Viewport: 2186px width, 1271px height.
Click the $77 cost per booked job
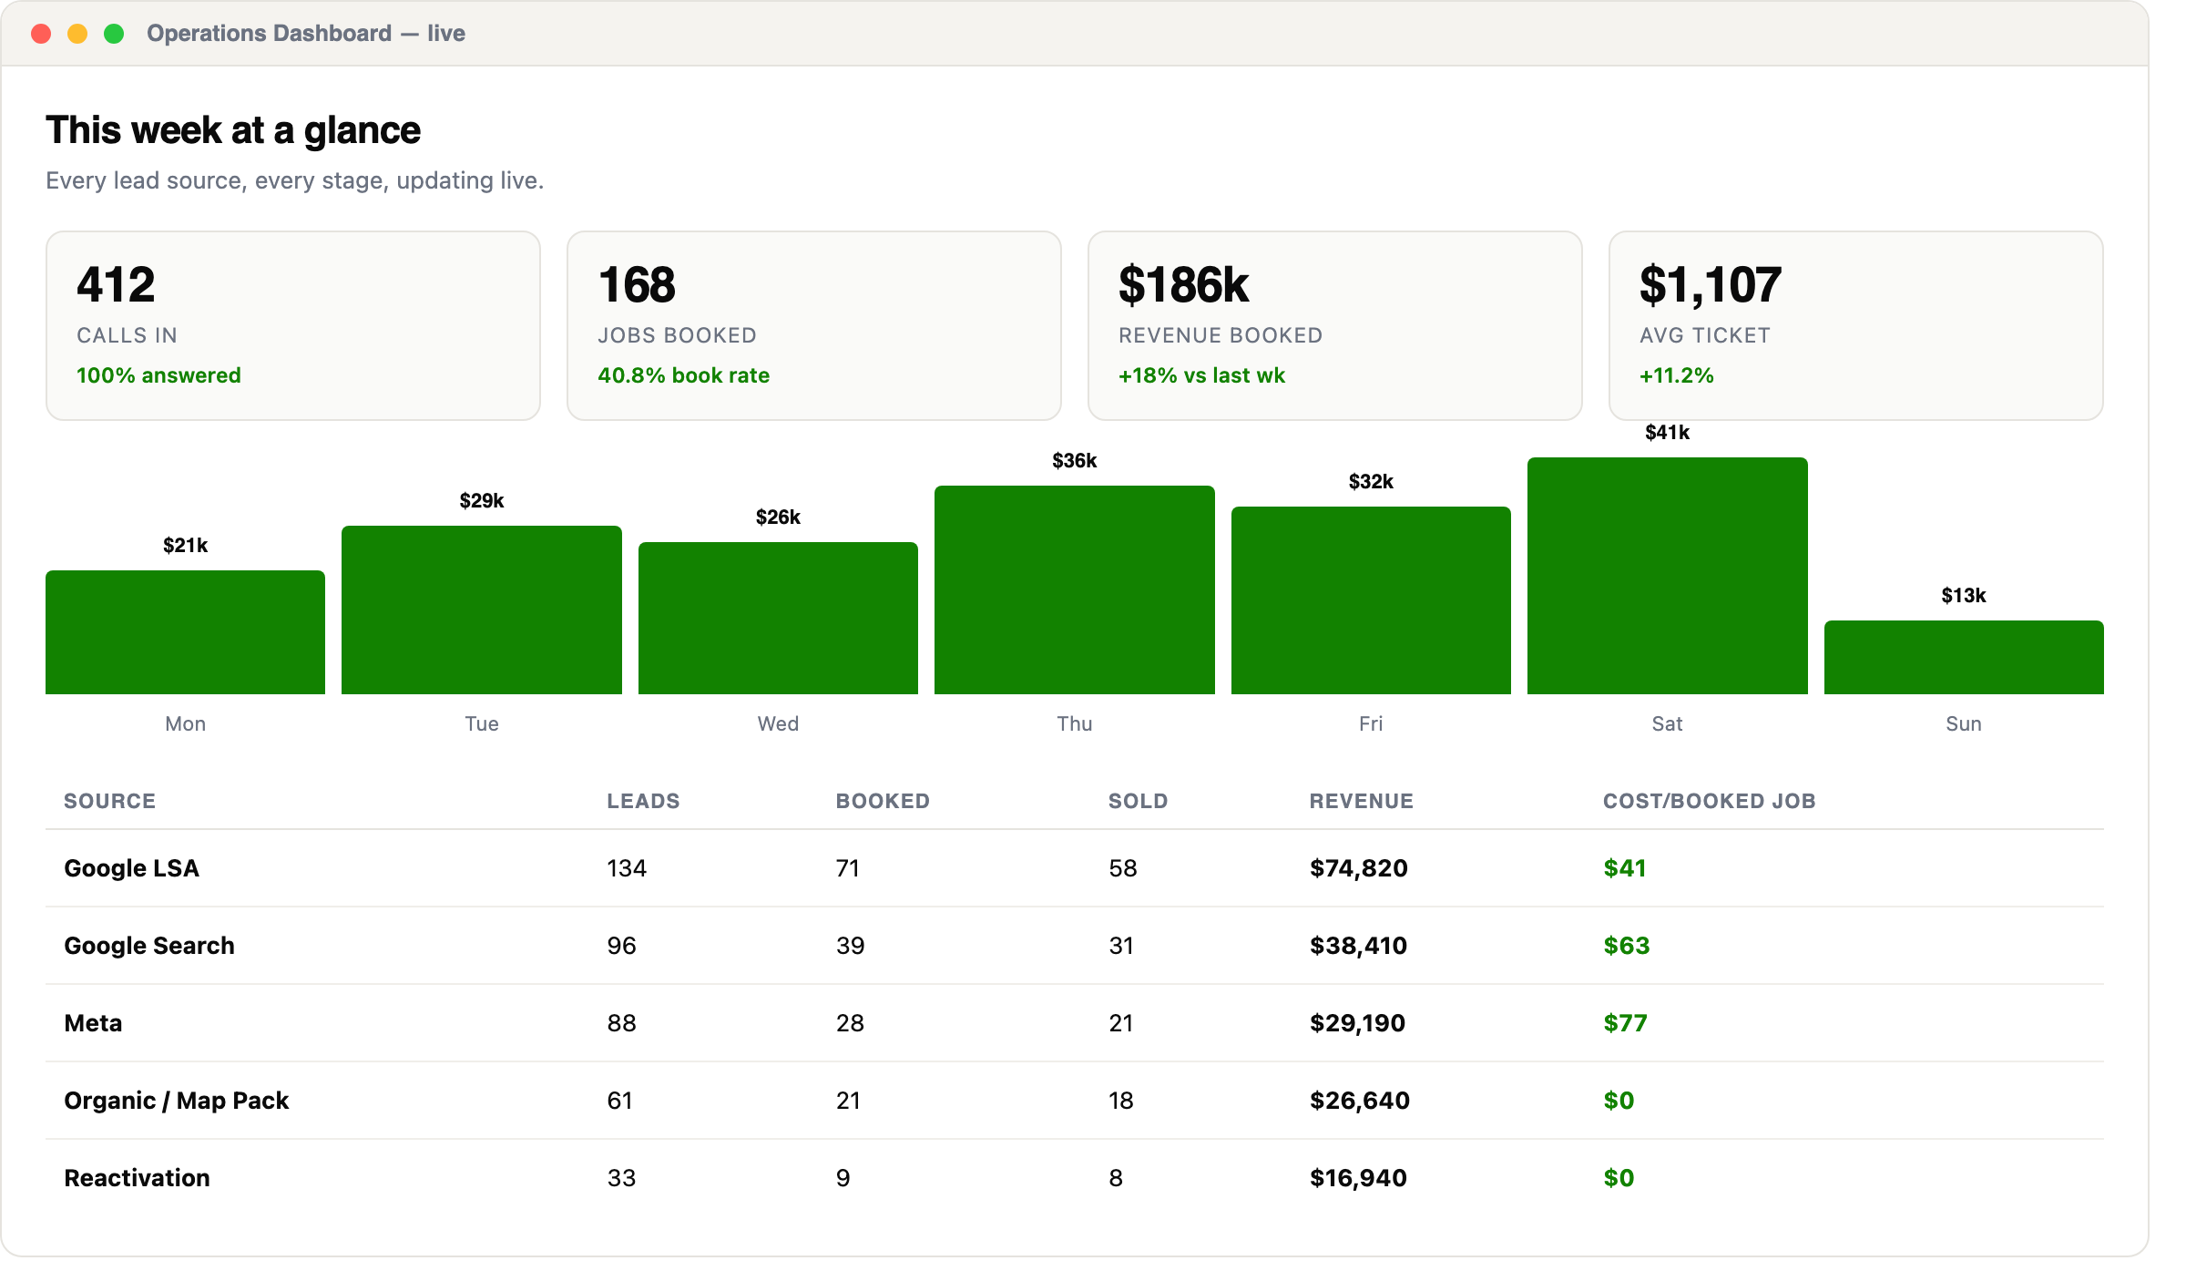1625,1023
